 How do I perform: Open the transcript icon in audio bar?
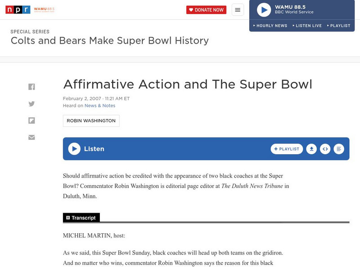339,149
